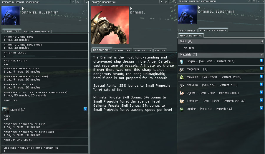Open info for Isogen material
Image resolution: width=265 pixels, height=154 pixels.
[x=261, y=60]
